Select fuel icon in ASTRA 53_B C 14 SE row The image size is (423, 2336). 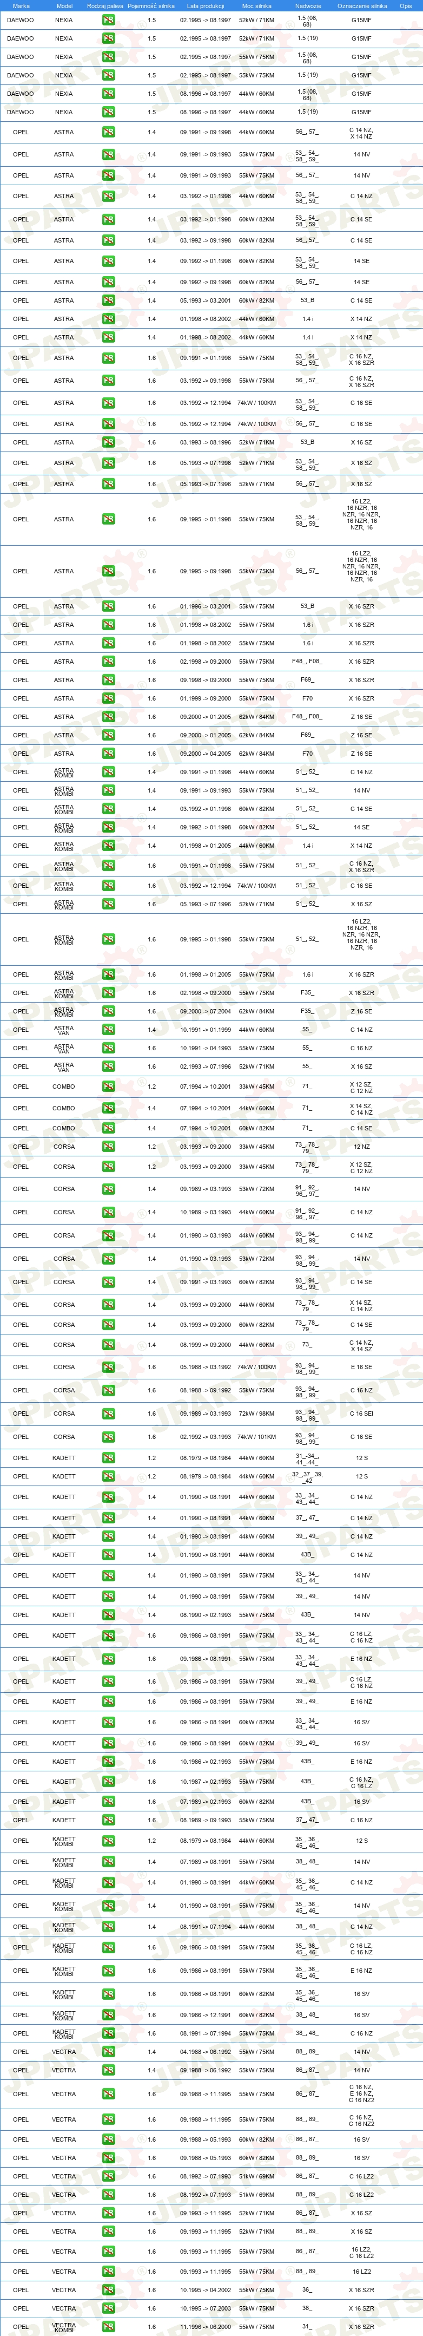(x=108, y=300)
